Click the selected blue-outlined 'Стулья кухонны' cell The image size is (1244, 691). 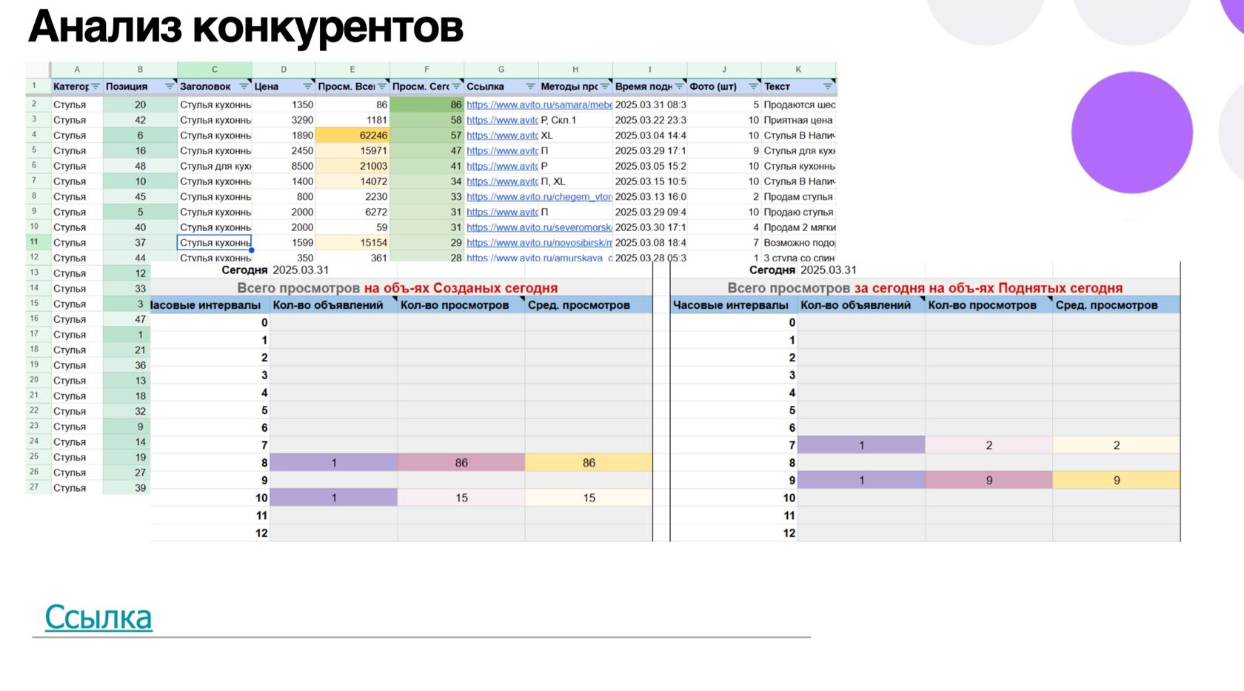[215, 243]
